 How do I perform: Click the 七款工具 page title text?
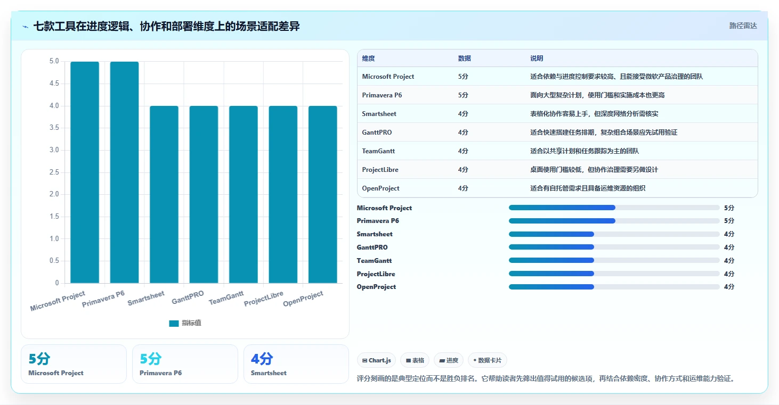pyautogui.click(x=166, y=26)
